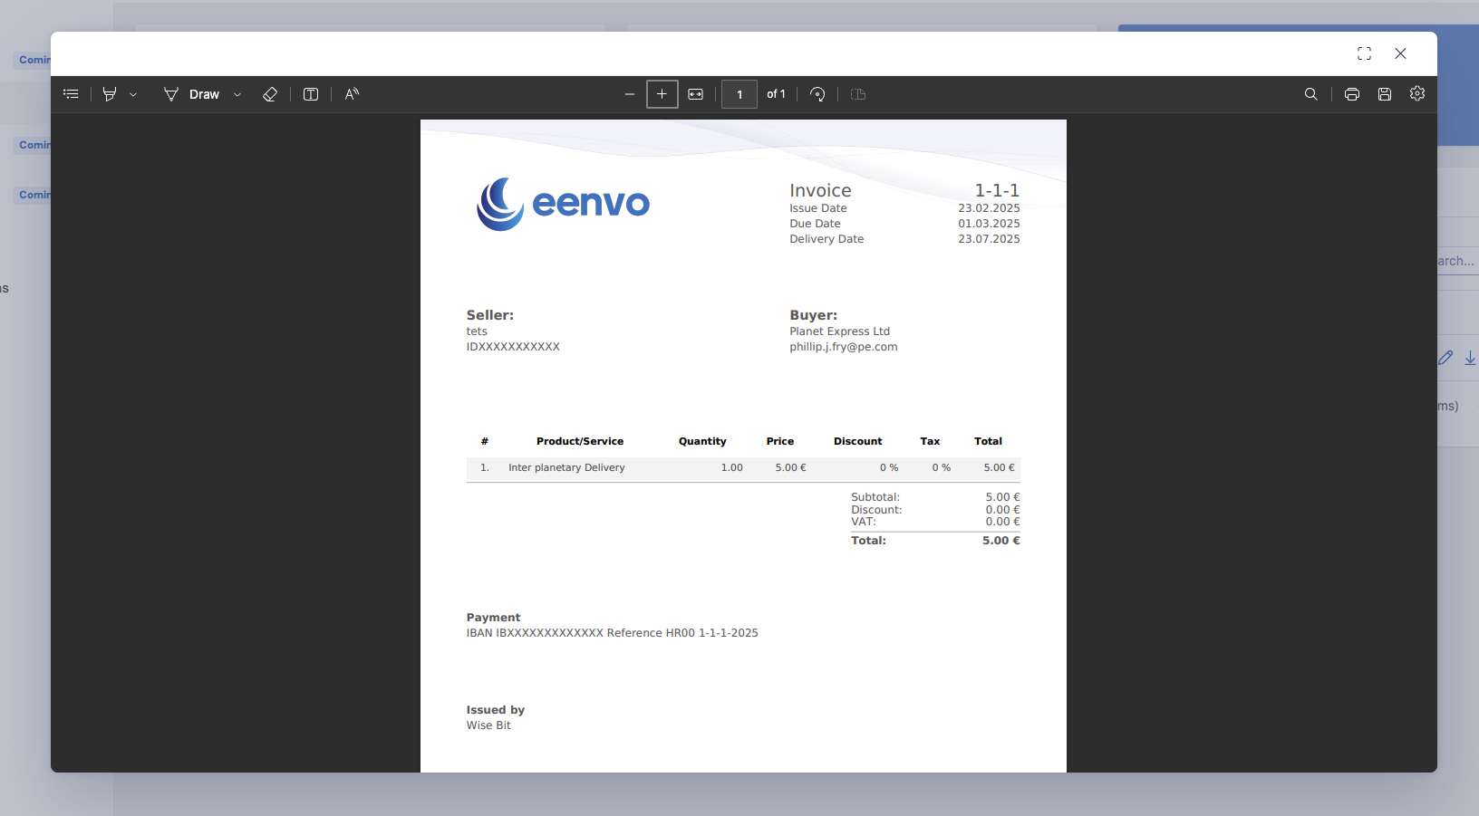
Task: Expand the highlight options dropdown arrow
Action: point(133,94)
